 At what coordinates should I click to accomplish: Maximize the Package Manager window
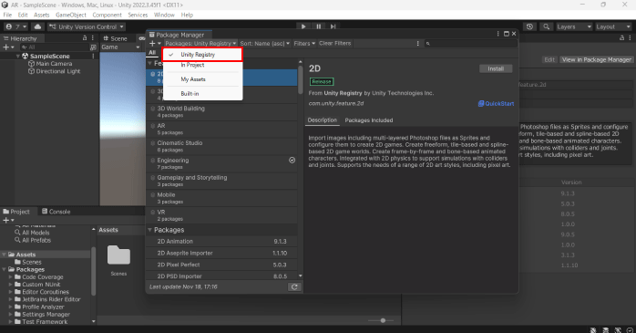(507, 34)
